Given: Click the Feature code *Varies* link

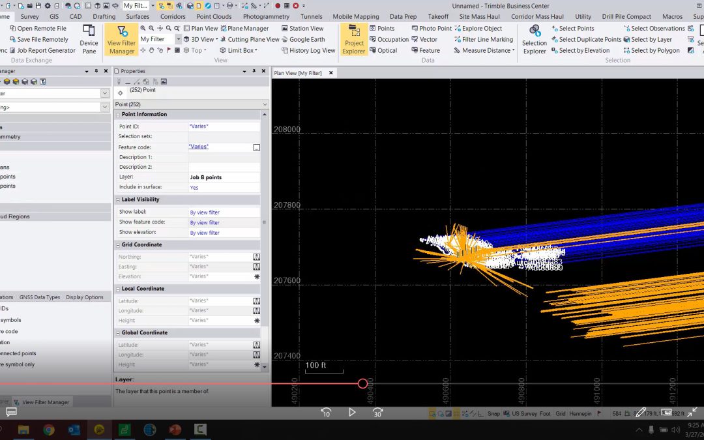Looking at the screenshot, I should pos(198,147).
